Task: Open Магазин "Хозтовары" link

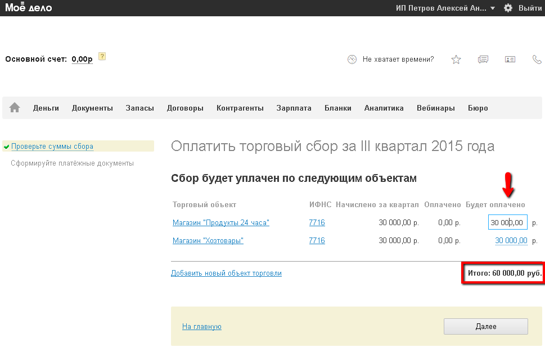Action: click(208, 241)
